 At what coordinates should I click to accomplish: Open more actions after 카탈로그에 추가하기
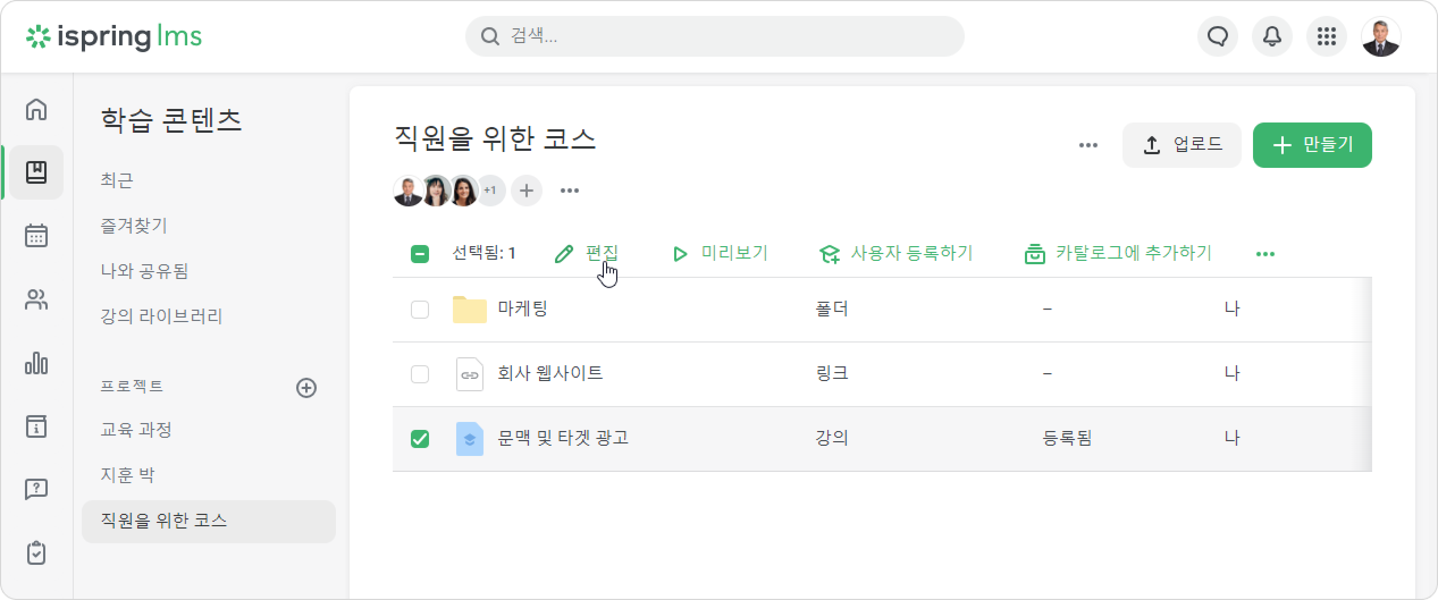pyautogui.click(x=1265, y=254)
